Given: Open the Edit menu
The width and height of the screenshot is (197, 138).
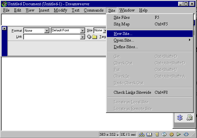Looking at the screenshot, I should 18,10.
